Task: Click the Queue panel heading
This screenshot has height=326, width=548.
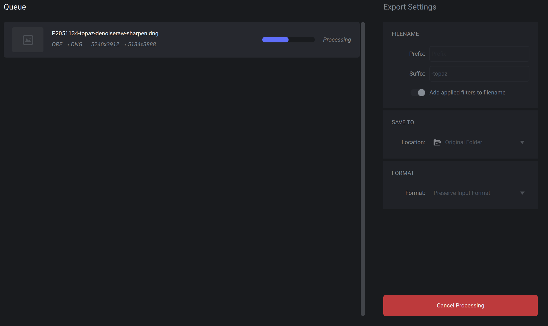Action: (15, 7)
